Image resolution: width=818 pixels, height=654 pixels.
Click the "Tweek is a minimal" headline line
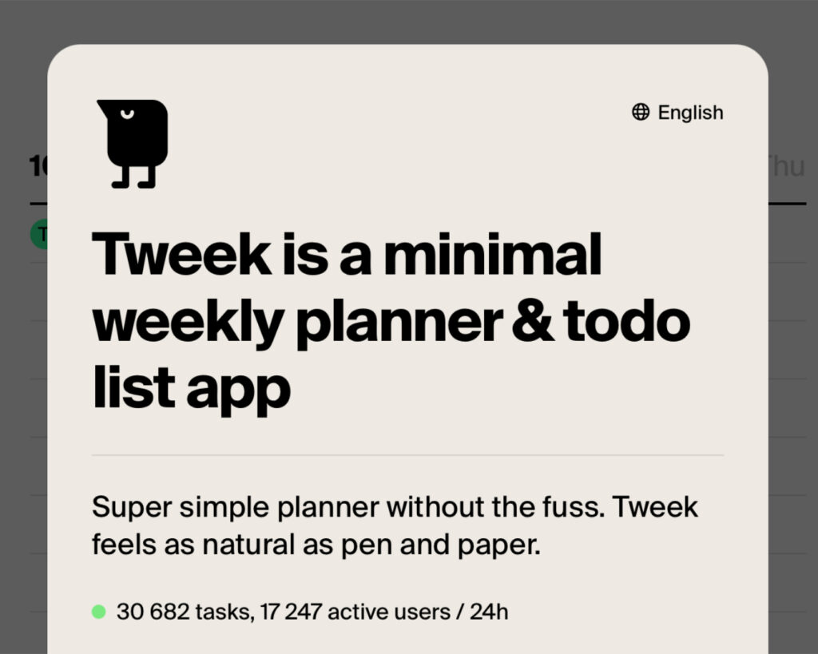(x=347, y=254)
